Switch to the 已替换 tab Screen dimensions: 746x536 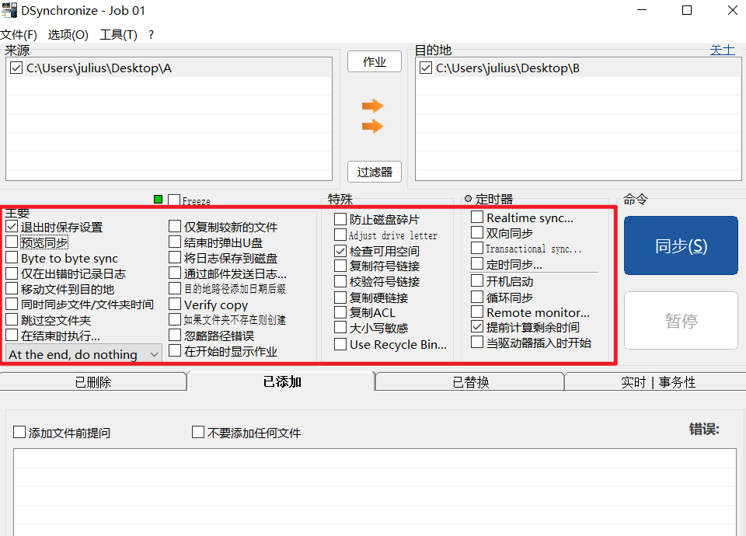(x=469, y=381)
